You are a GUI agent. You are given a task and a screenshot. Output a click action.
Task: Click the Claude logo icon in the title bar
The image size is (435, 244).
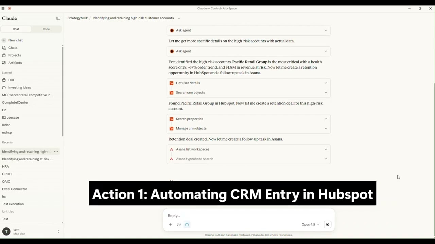10,8
